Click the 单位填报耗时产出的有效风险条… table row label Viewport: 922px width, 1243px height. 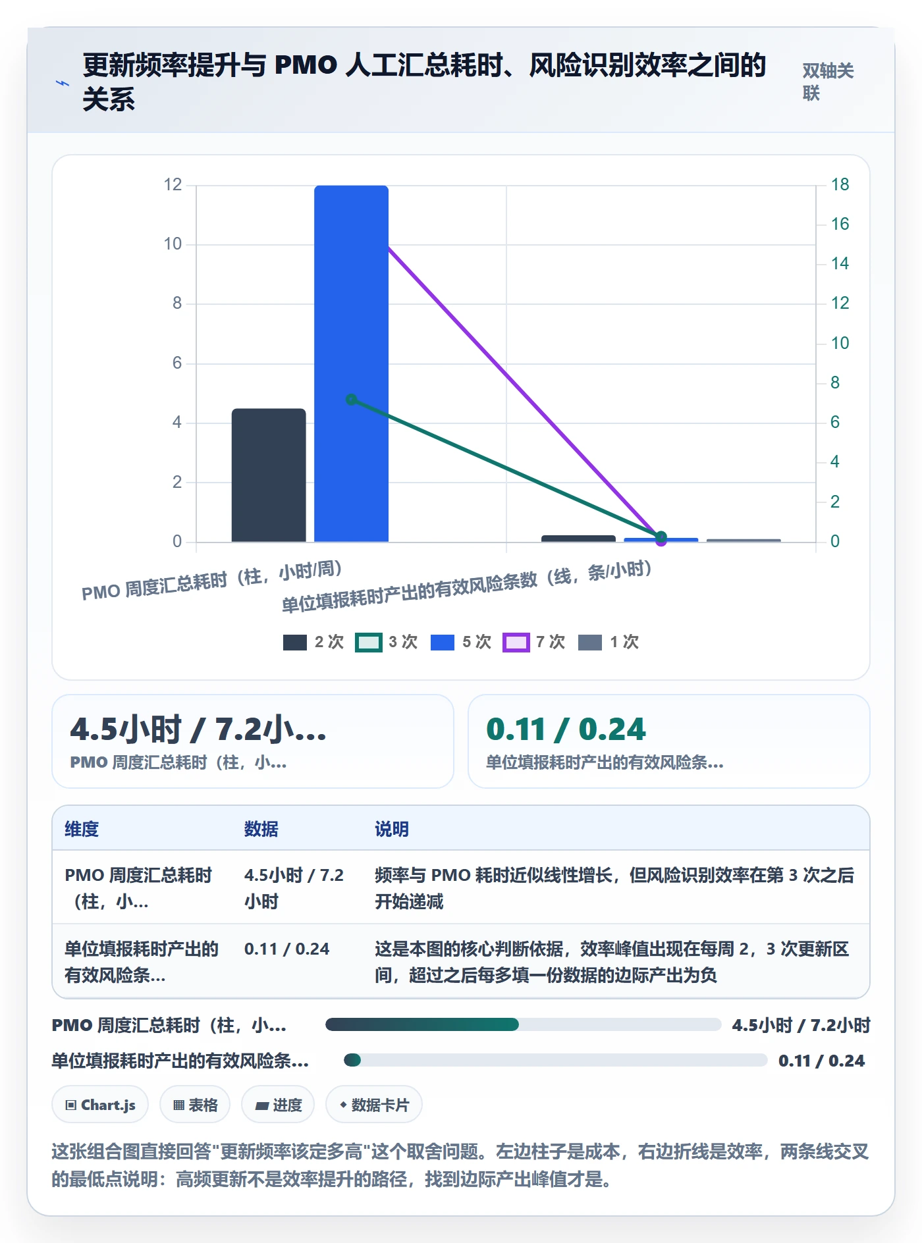[x=142, y=961]
